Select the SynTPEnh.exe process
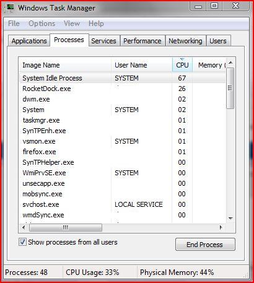This screenshot has width=254, height=283. [123, 131]
